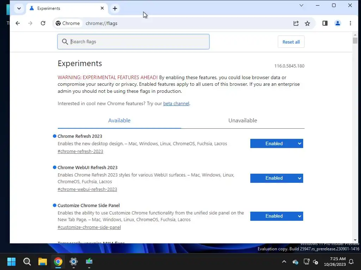Open the Windows Start menu

click(11, 262)
